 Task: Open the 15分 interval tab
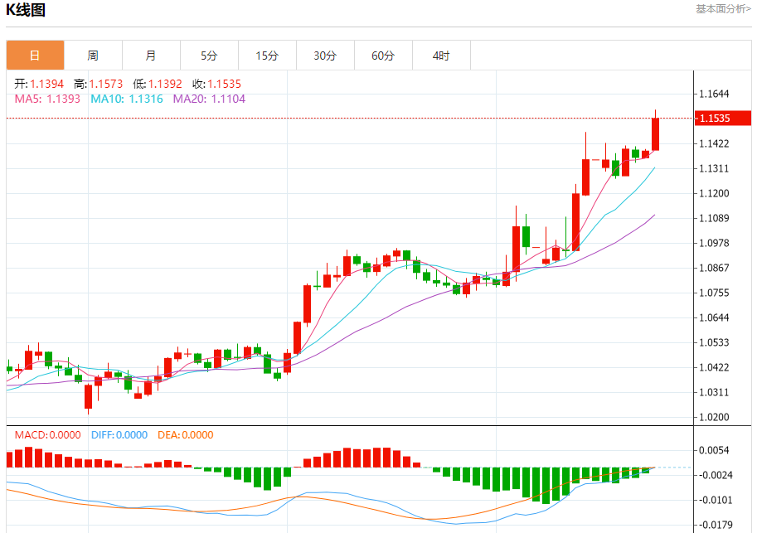267,56
